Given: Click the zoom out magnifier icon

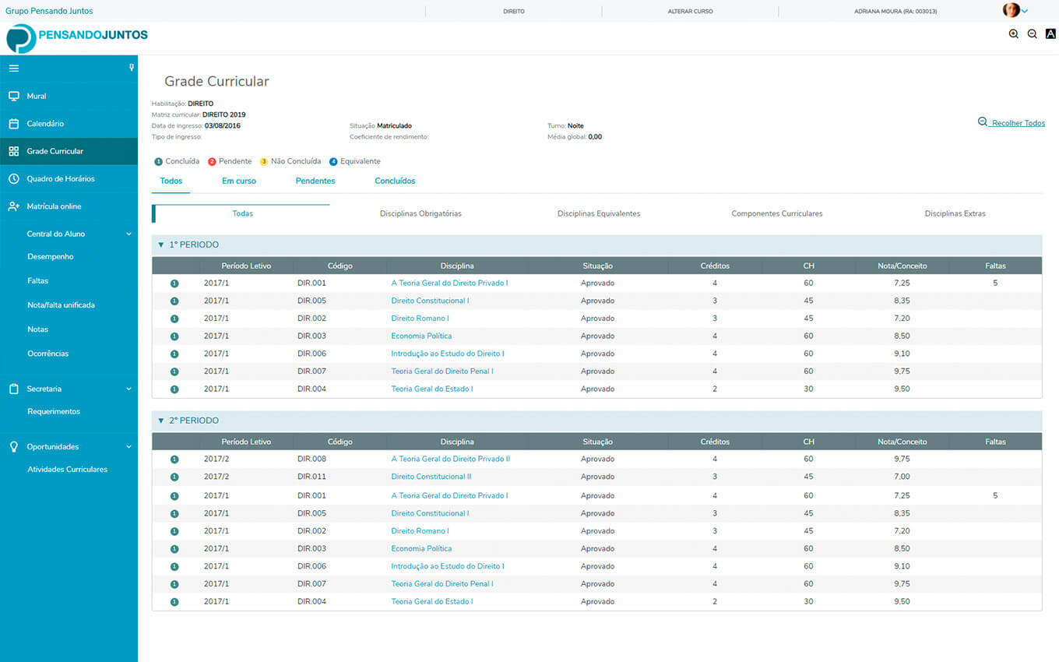Looking at the screenshot, I should (x=1032, y=34).
